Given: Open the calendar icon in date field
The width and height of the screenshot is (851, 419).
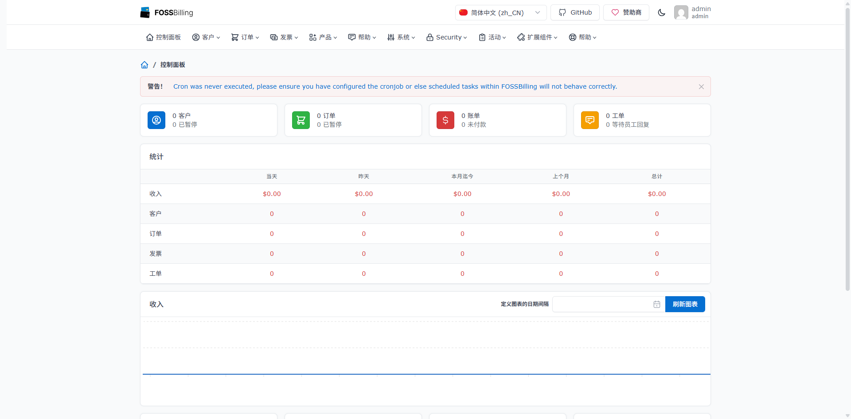Looking at the screenshot, I should tap(657, 304).
